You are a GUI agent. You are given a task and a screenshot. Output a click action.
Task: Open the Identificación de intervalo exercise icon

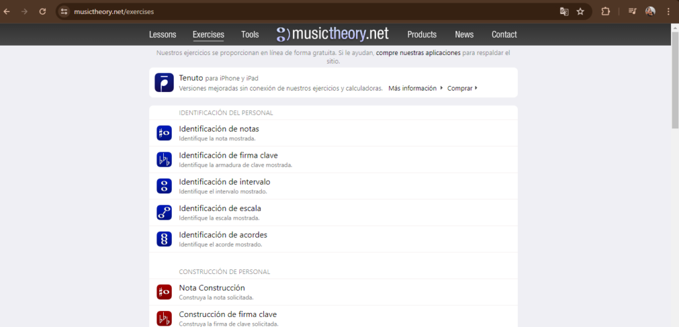point(164,186)
